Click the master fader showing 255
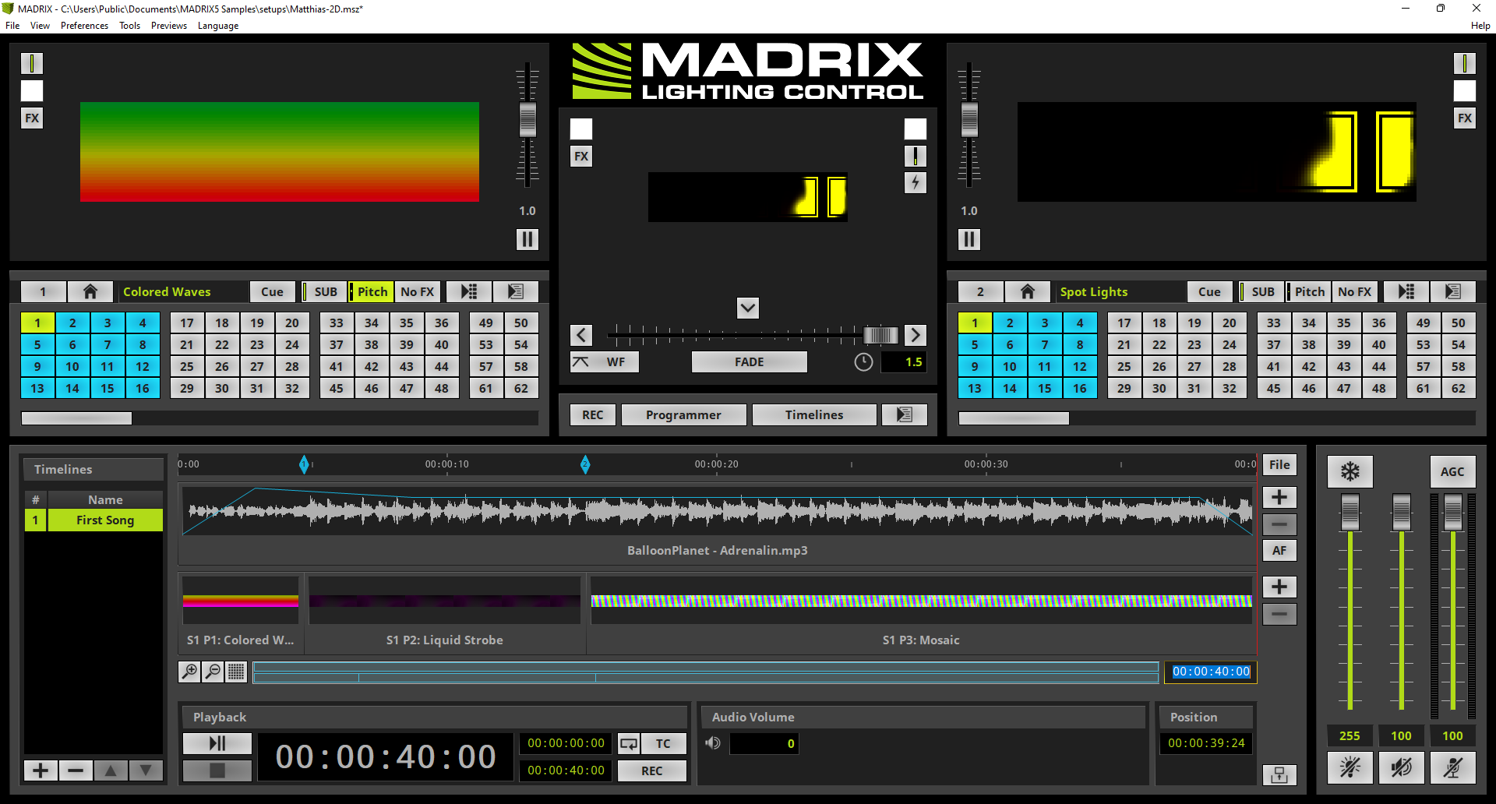1496x804 pixels. [x=1350, y=513]
